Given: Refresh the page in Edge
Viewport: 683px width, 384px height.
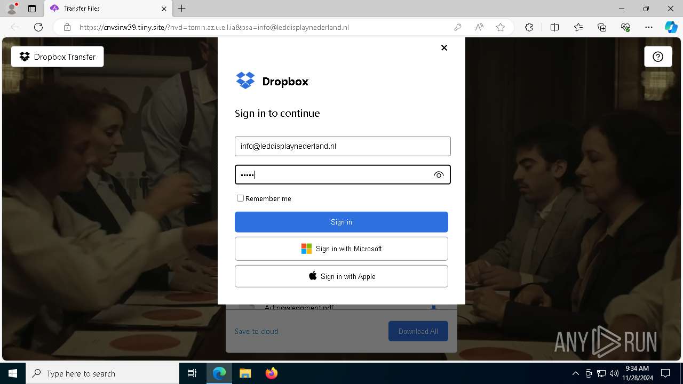Looking at the screenshot, I should [38, 27].
